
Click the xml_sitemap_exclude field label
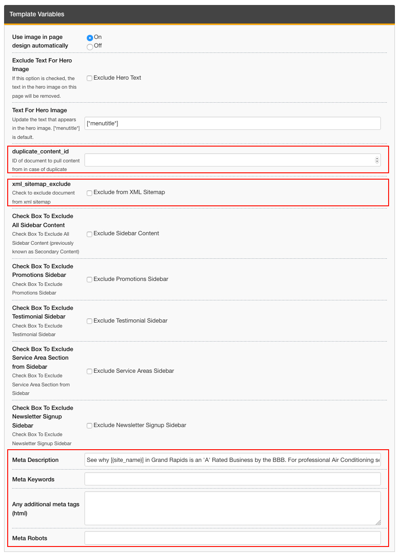(x=41, y=184)
